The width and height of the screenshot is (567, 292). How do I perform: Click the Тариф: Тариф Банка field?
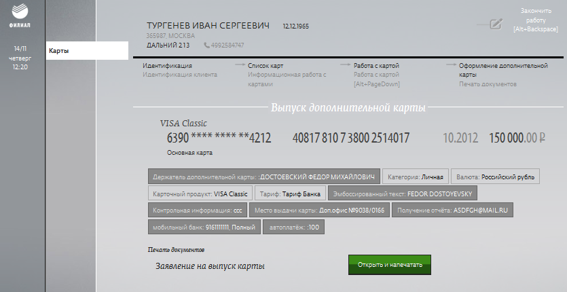tap(290, 194)
